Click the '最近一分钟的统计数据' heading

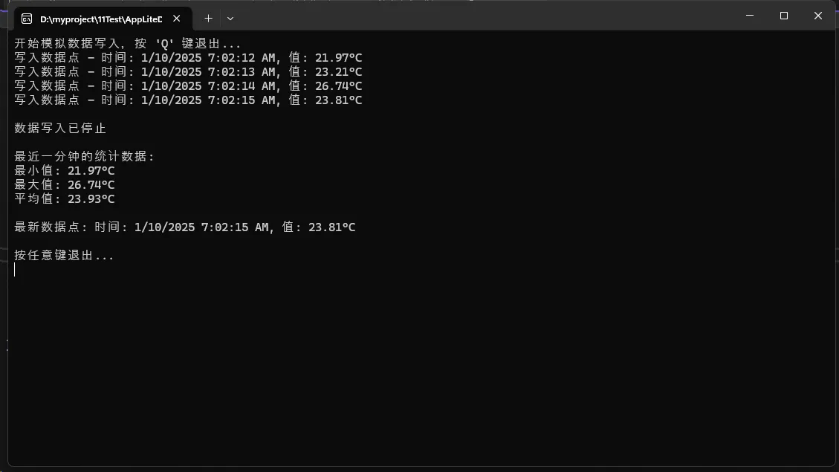pos(85,157)
